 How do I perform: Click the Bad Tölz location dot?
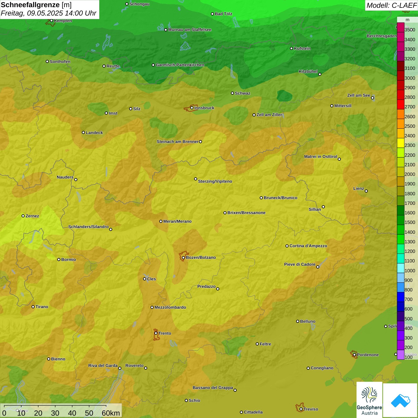212,14
